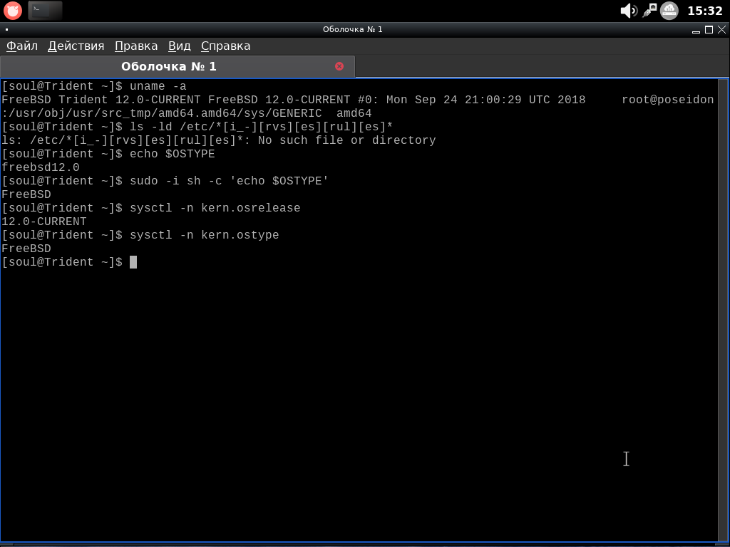
Task: Open the Вид menu
Action: click(x=179, y=46)
